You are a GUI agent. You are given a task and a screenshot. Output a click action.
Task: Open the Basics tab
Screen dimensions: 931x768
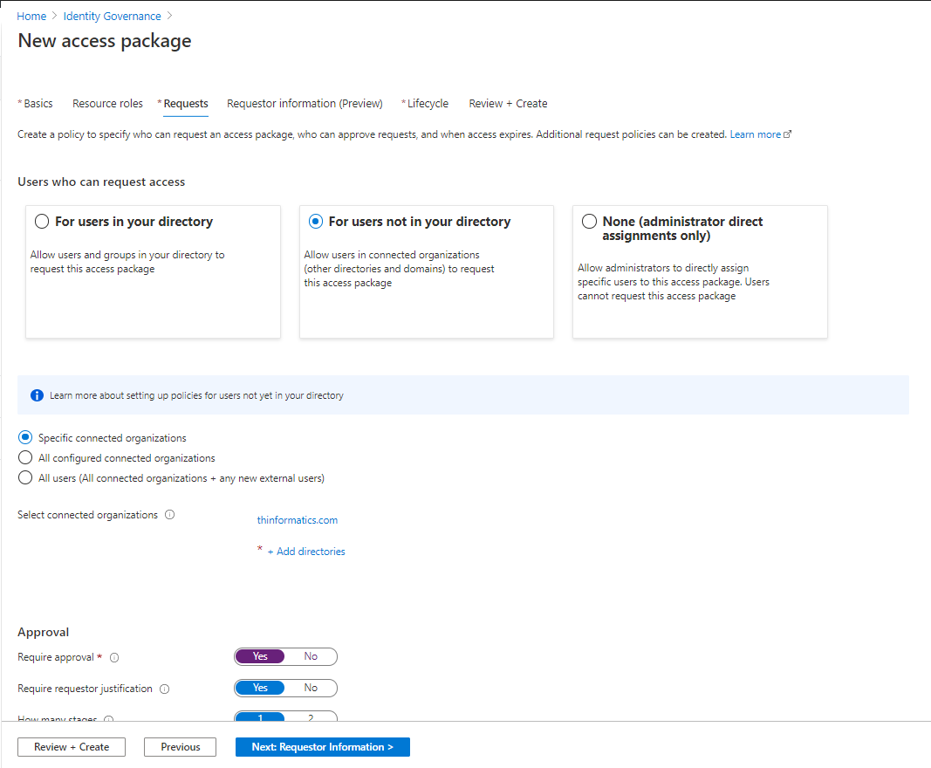tap(36, 103)
